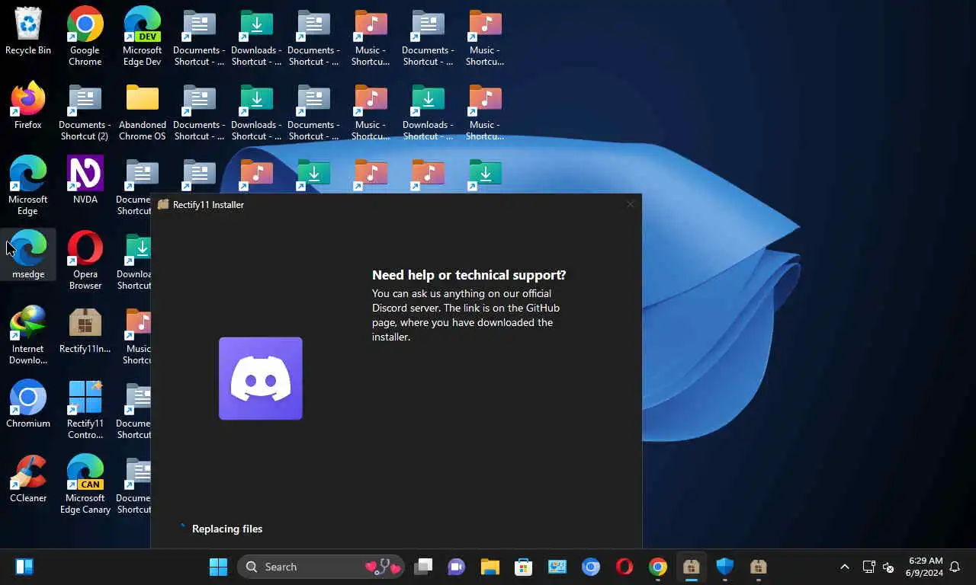Viewport: 976px width, 585px height.
Task: Focus the active Rectify11 Installer taskbar button
Action: click(692, 567)
